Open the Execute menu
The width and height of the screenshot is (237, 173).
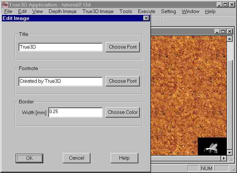147,12
